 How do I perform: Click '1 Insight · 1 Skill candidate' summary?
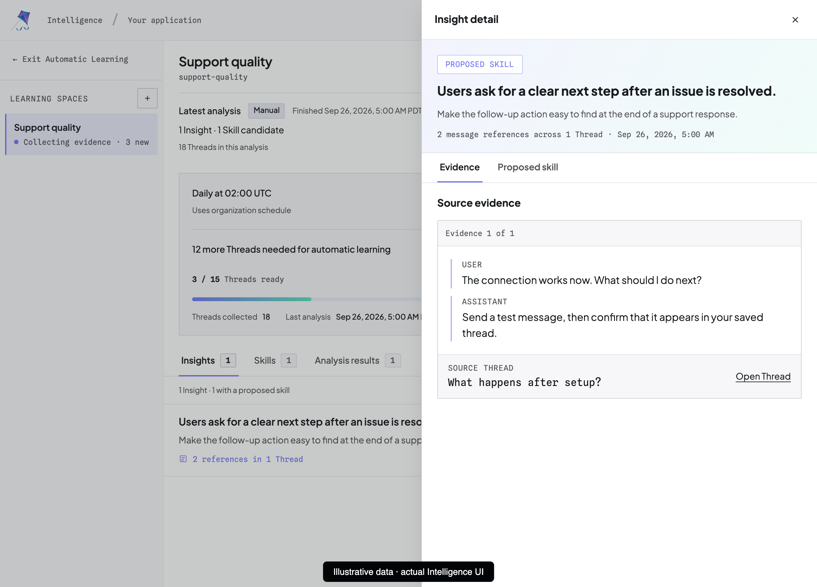[231, 130]
